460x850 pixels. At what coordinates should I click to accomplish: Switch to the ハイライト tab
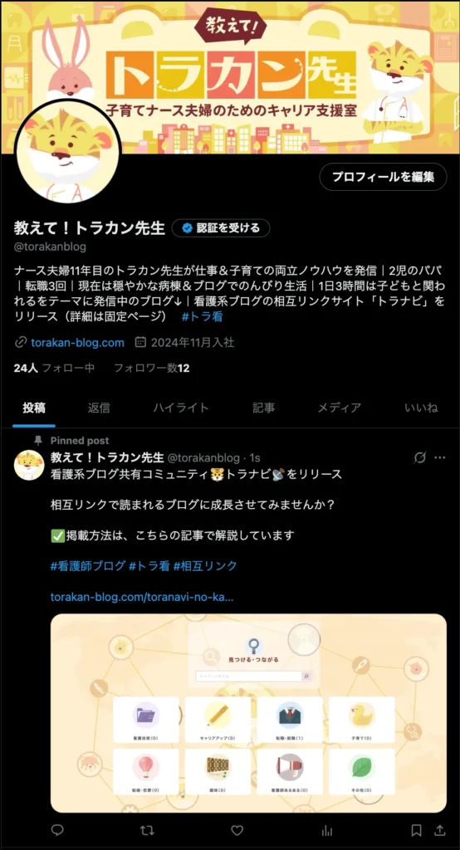tap(181, 408)
